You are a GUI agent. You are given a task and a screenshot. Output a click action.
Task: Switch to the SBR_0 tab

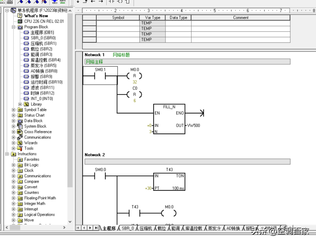point(128,228)
